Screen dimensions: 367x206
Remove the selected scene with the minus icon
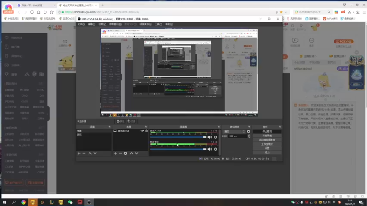84,153
